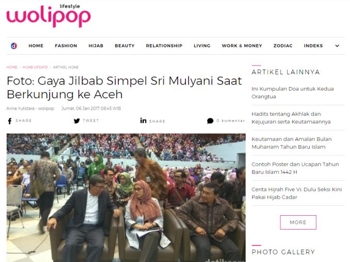Open the detik 'd' network icon
The height and width of the screenshot is (262, 350).
14,46
